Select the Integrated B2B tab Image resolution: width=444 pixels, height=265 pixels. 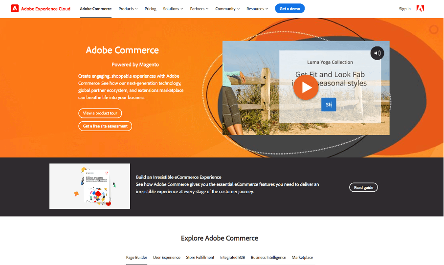point(232,257)
